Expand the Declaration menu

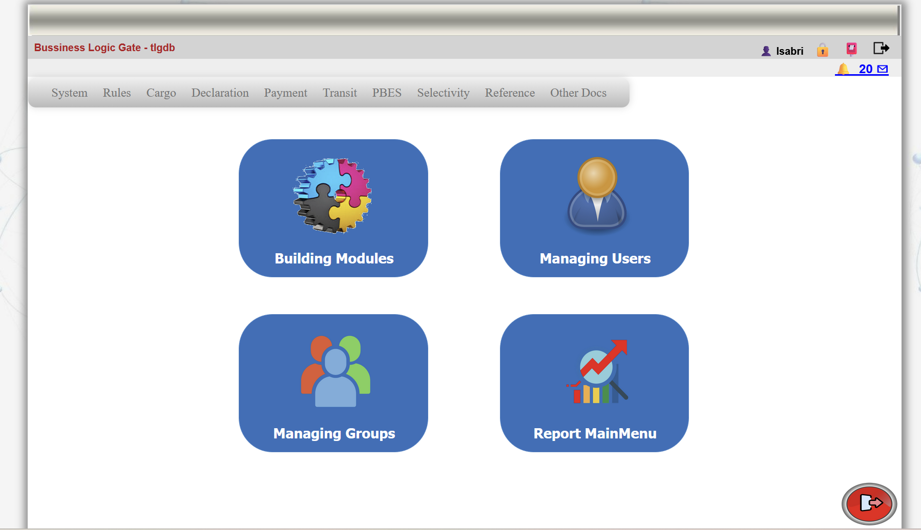(x=220, y=93)
